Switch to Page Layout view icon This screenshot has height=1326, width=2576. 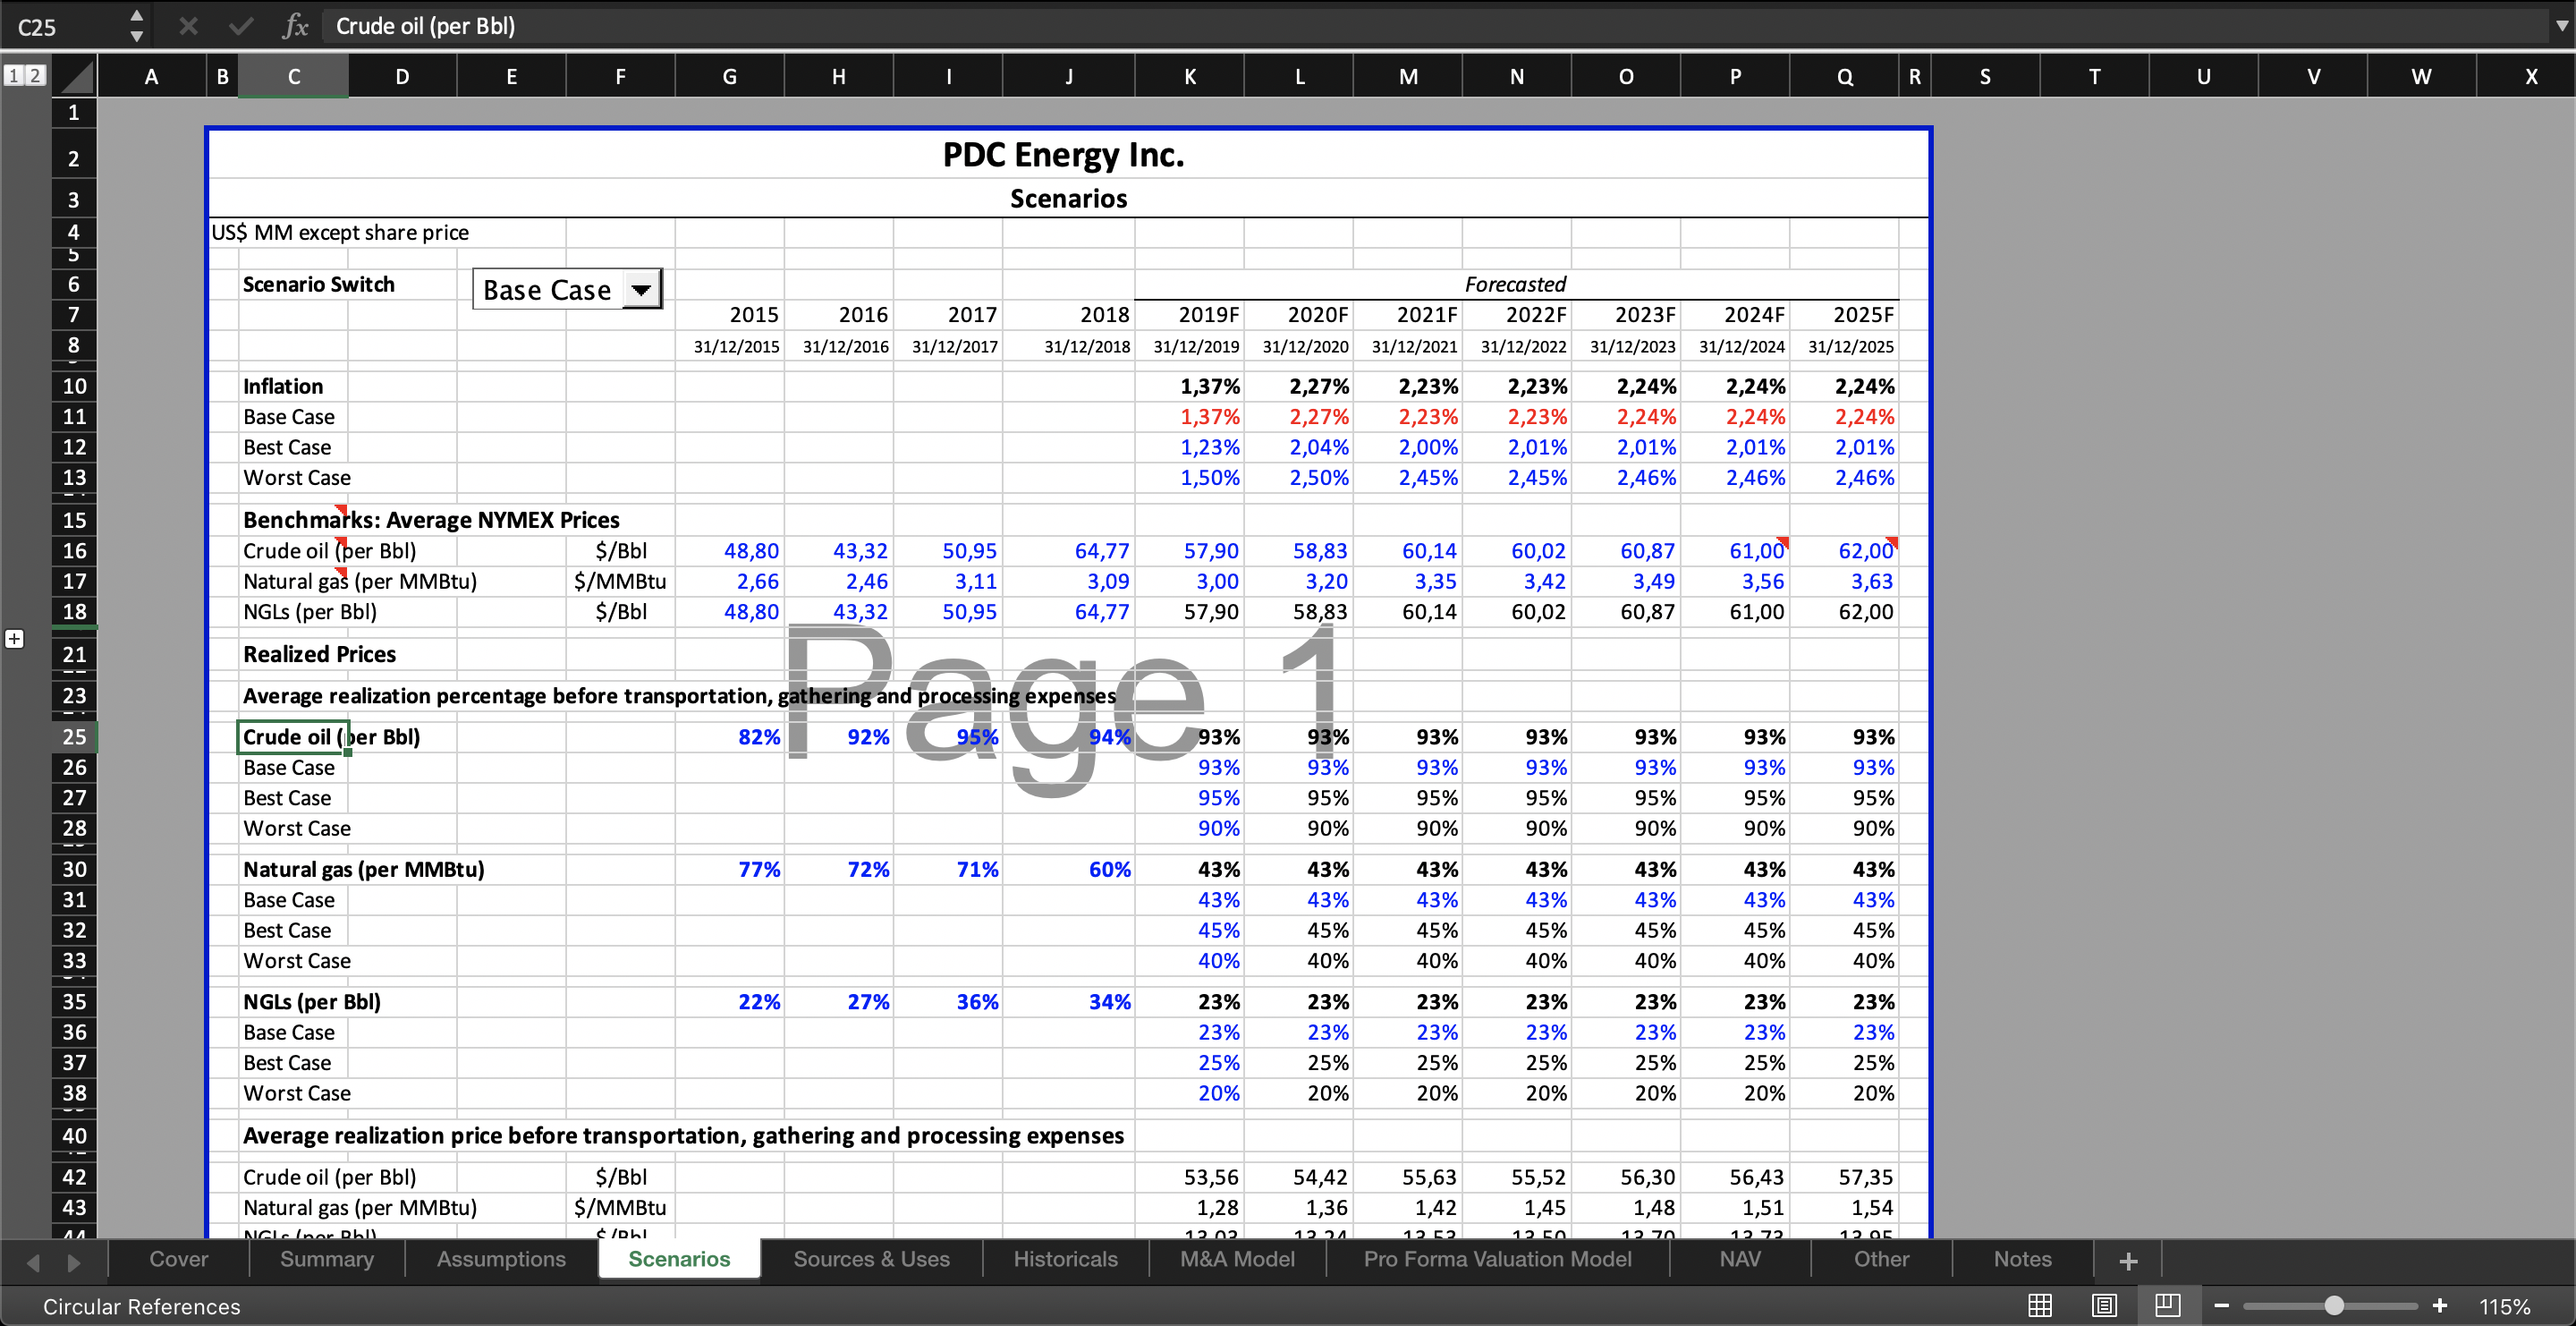(x=2104, y=1305)
